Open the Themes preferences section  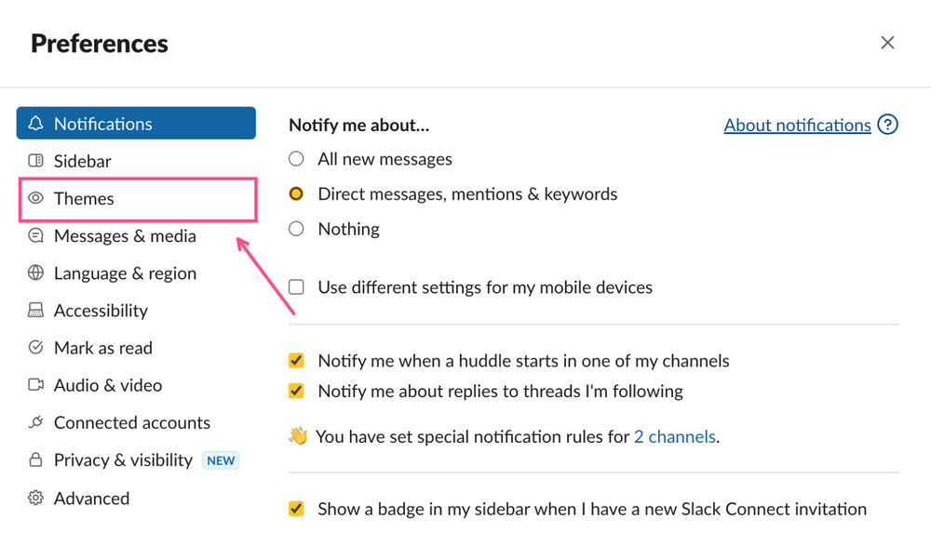pos(85,198)
